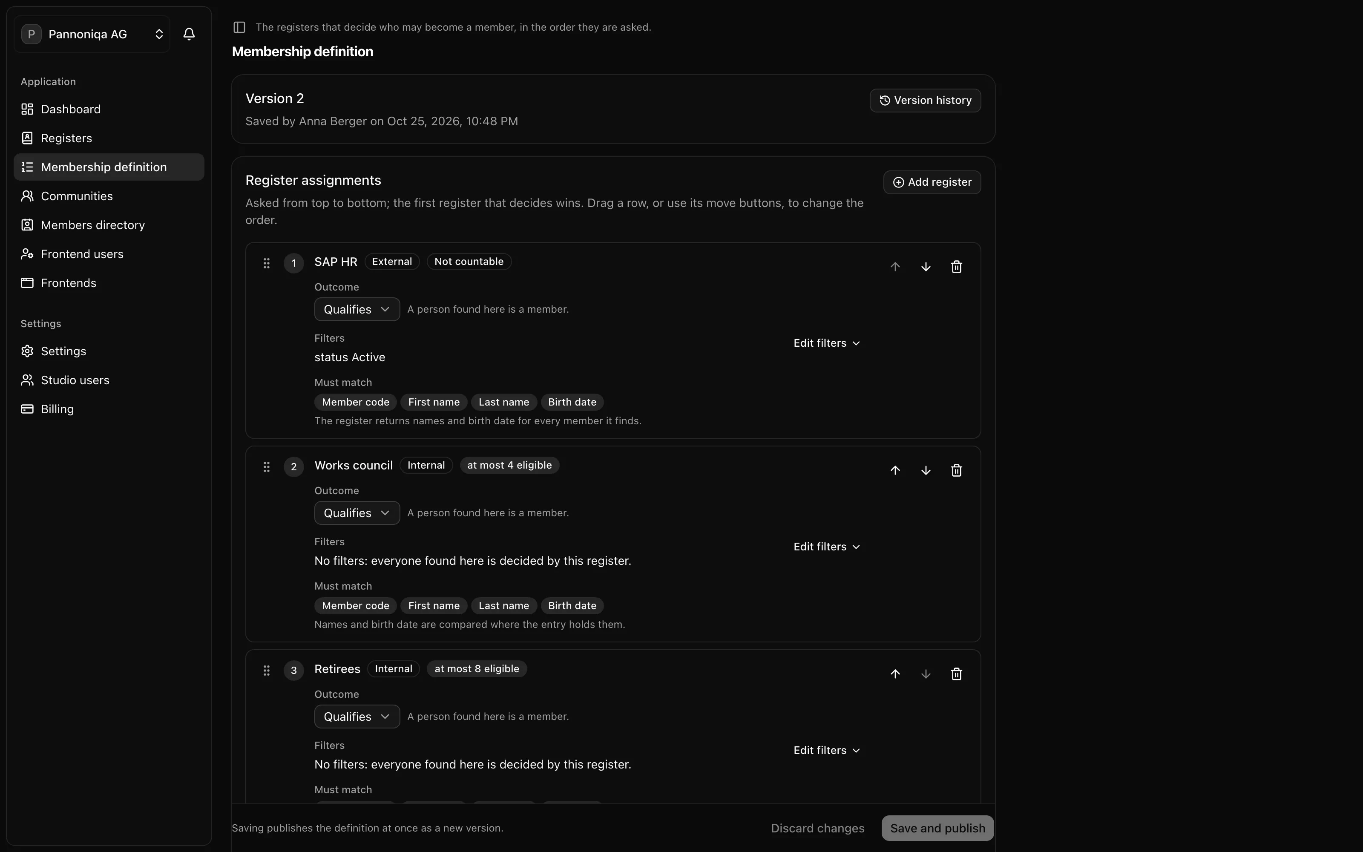Move SAP HR register down
The height and width of the screenshot is (852, 1363).
coord(926,267)
